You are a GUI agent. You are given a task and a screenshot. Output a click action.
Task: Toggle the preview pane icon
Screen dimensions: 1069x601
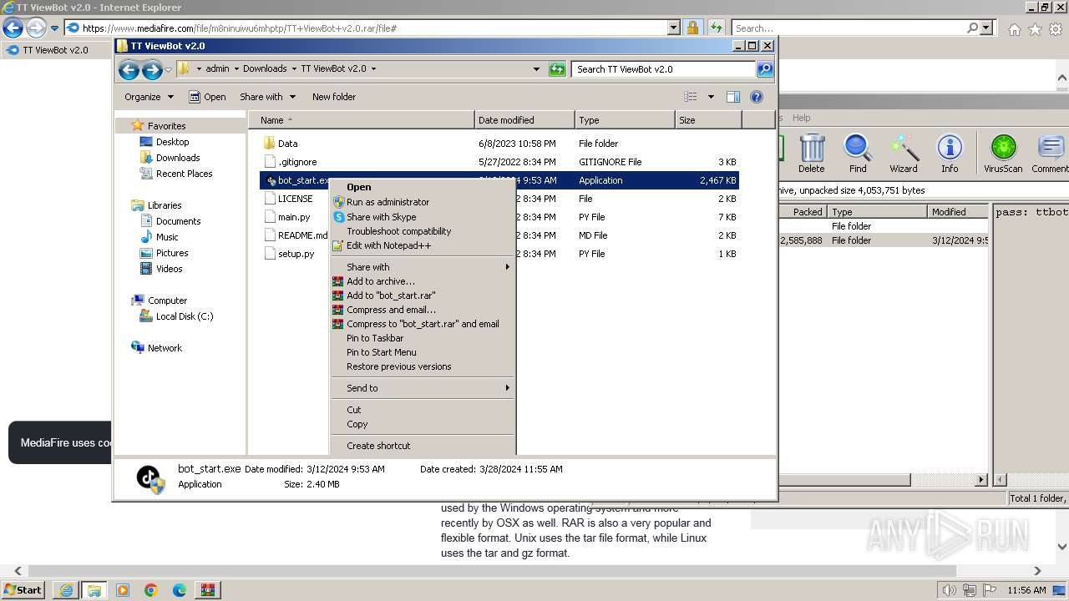coord(732,97)
